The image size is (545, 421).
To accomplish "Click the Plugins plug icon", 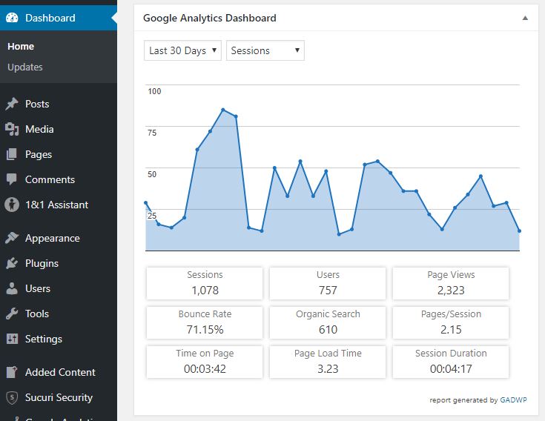I will pyautogui.click(x=12, y=263).
